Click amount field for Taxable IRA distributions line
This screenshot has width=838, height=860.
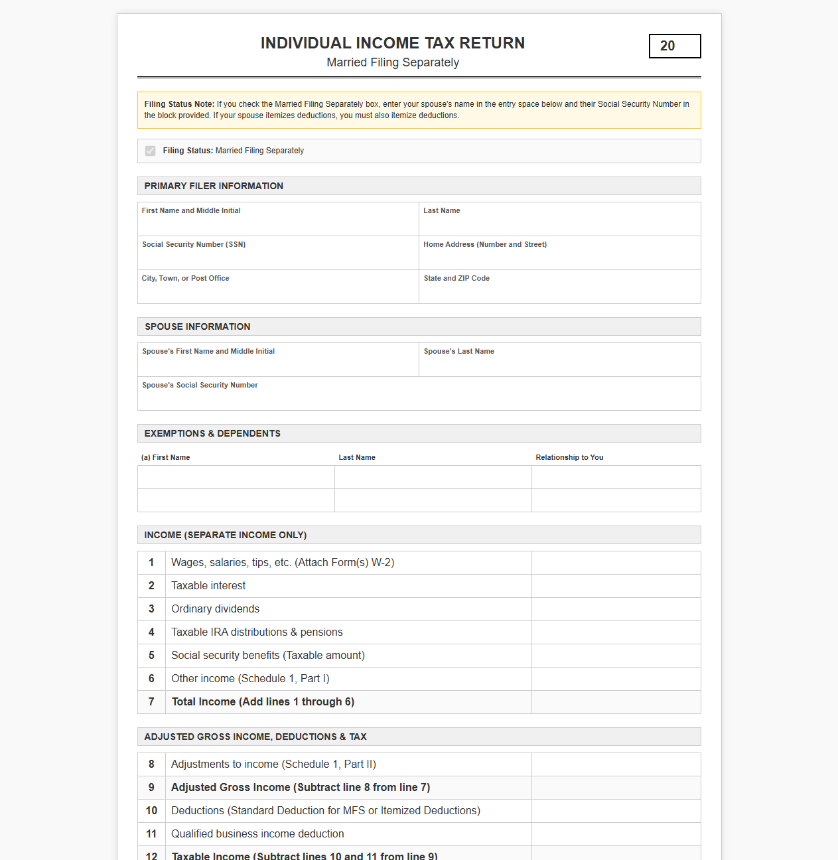tap(616, 632)
